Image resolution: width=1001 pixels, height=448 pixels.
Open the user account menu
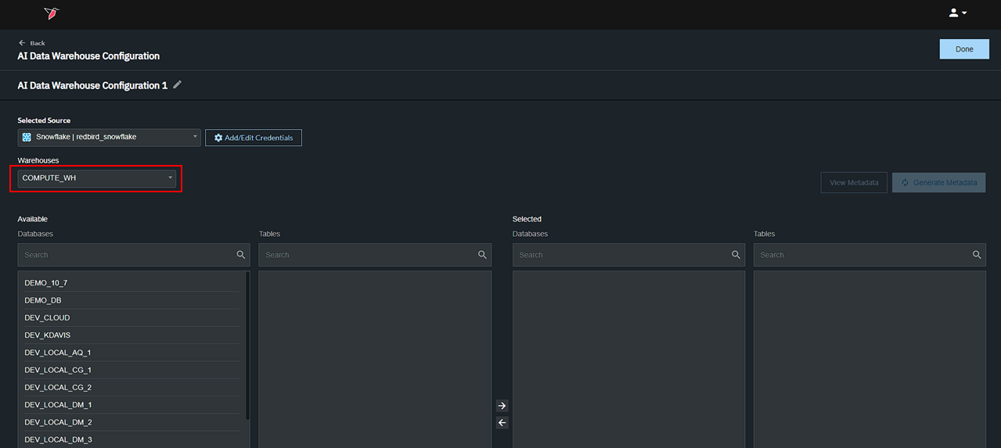click(x=958, y=13)
